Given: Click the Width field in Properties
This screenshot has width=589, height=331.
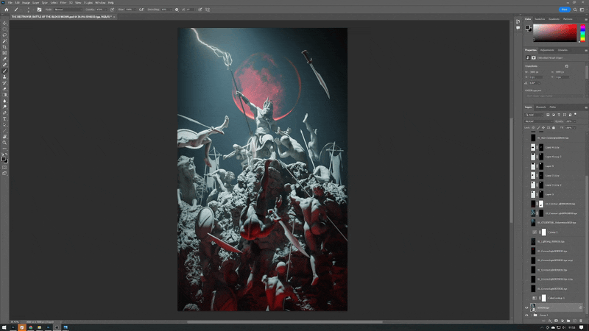Looking at the screenshot, I should (x=537, y=72).
